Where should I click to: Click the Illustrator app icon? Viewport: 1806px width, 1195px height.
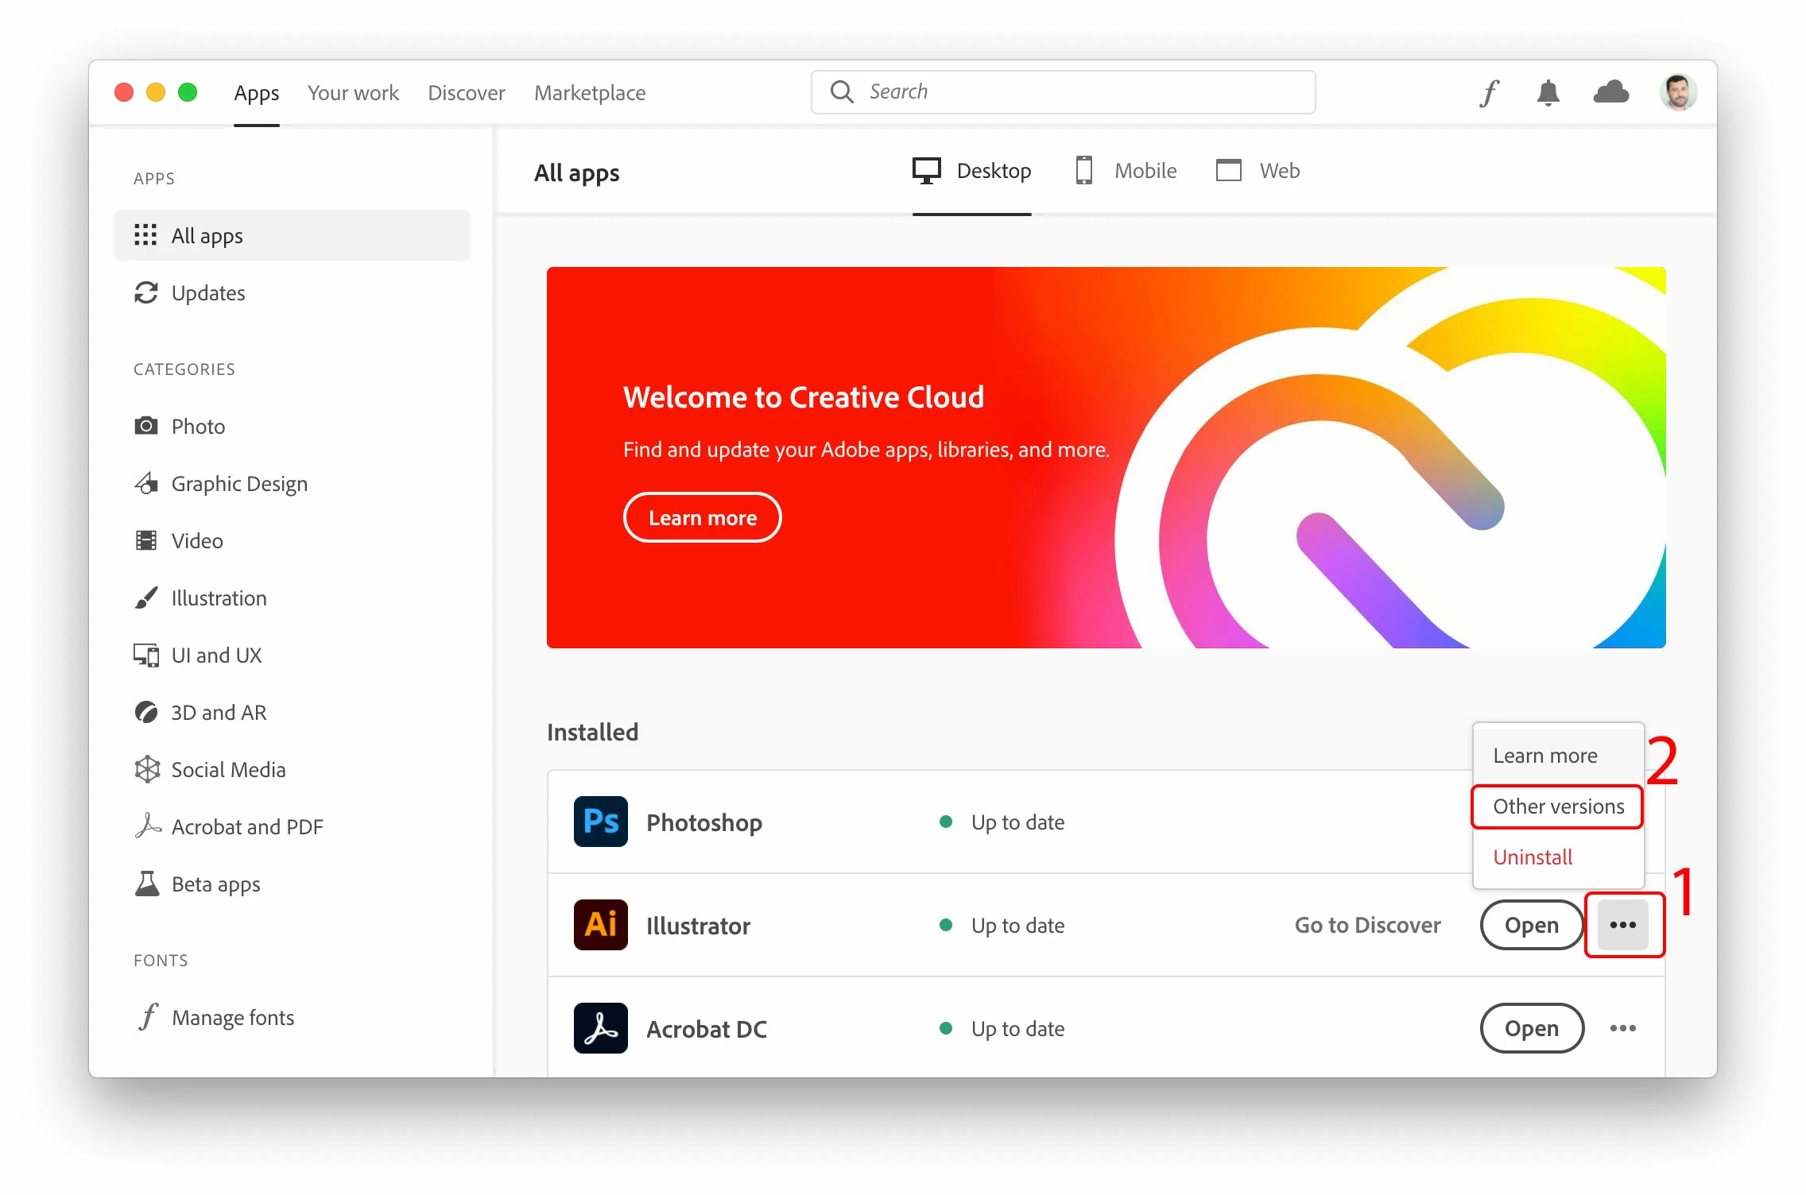[x=601, y=925]
